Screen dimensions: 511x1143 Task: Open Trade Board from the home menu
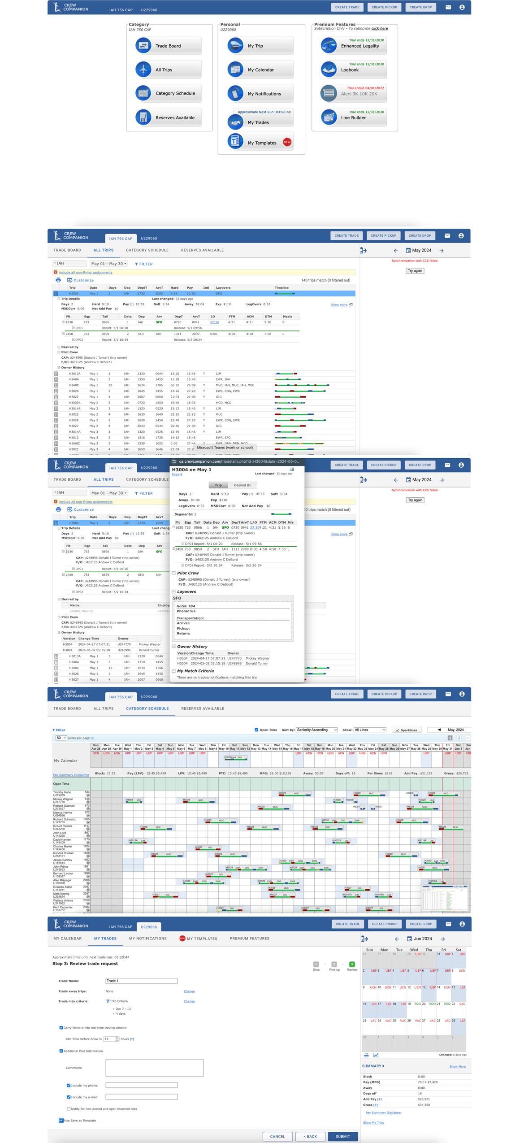point(168,46)
